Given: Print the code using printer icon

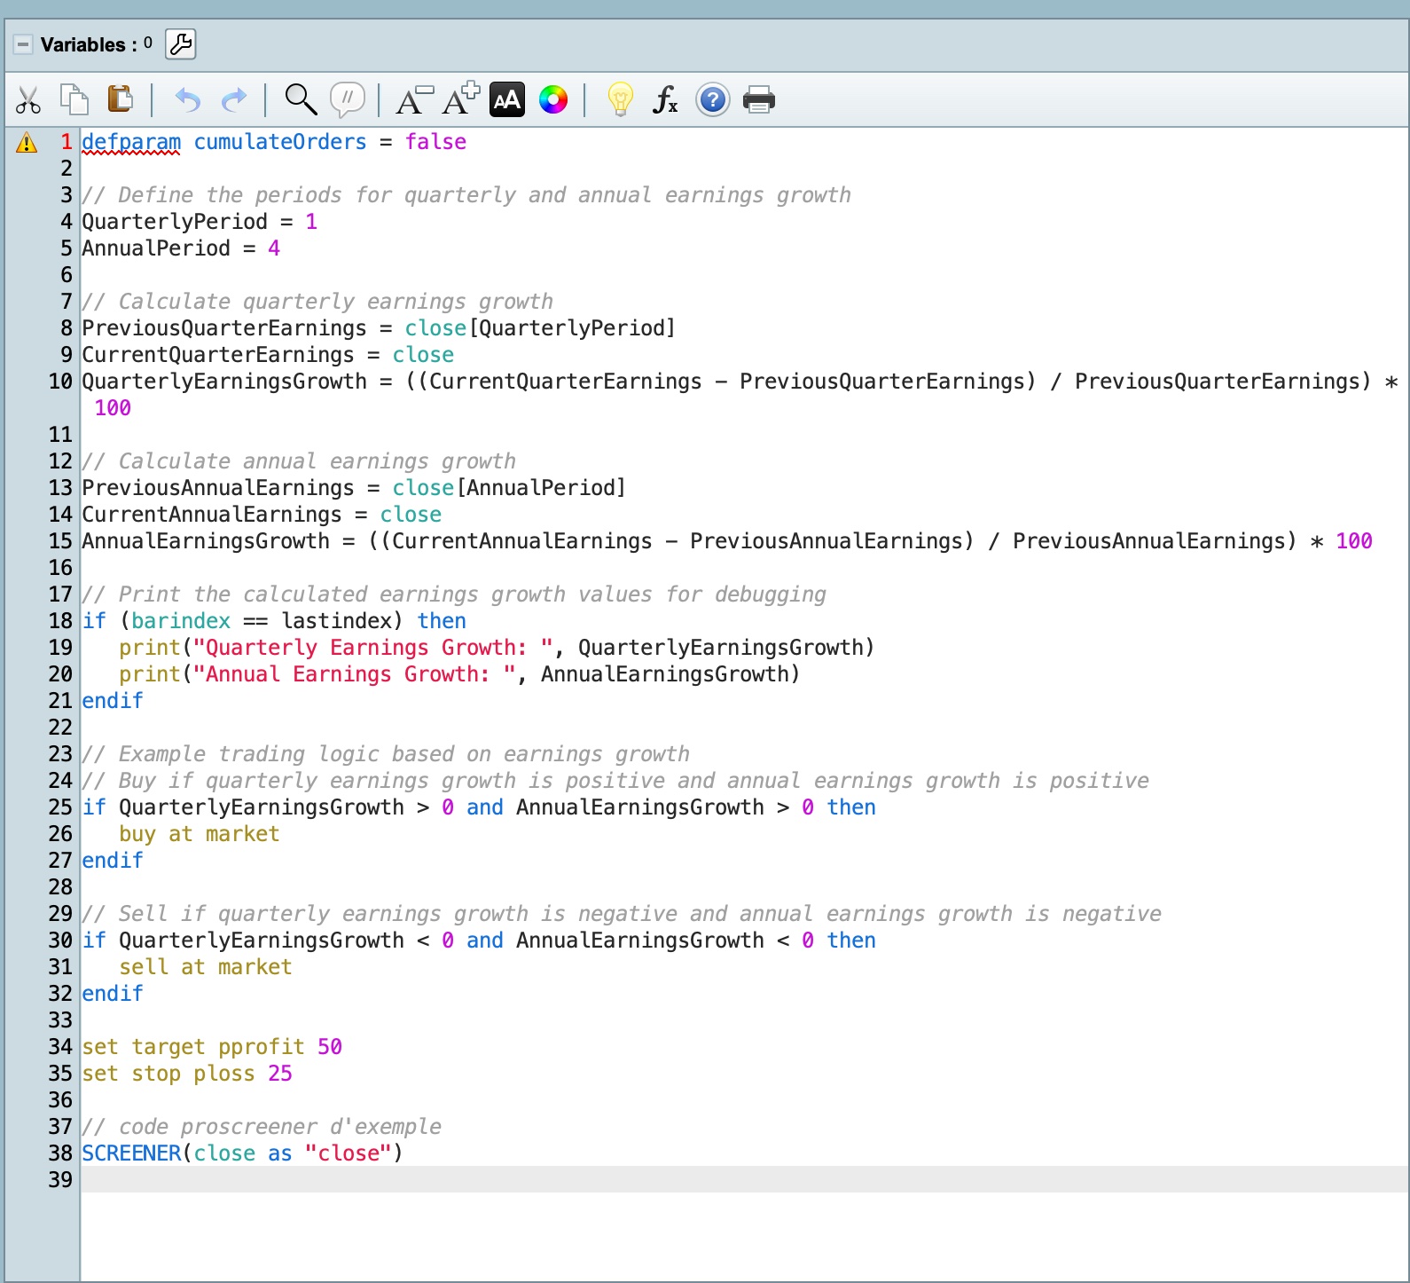Looking at the screenshot, I should 759,100.
